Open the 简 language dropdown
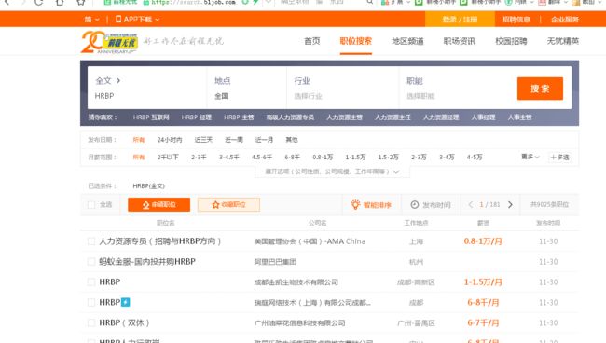Screen dimensions: 606x343 91,19
